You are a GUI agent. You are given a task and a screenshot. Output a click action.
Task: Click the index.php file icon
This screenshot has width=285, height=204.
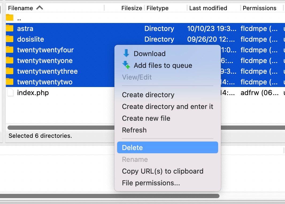[10, 93]
